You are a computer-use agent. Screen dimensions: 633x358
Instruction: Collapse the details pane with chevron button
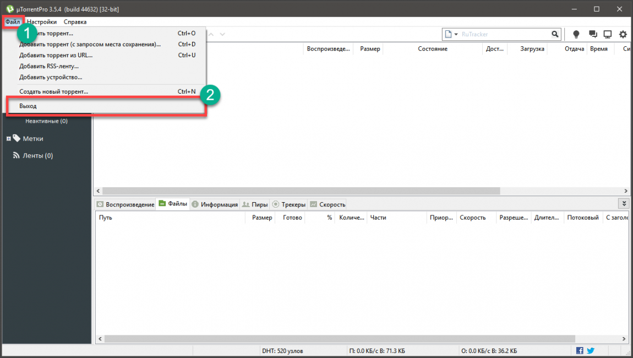point(624,204)
